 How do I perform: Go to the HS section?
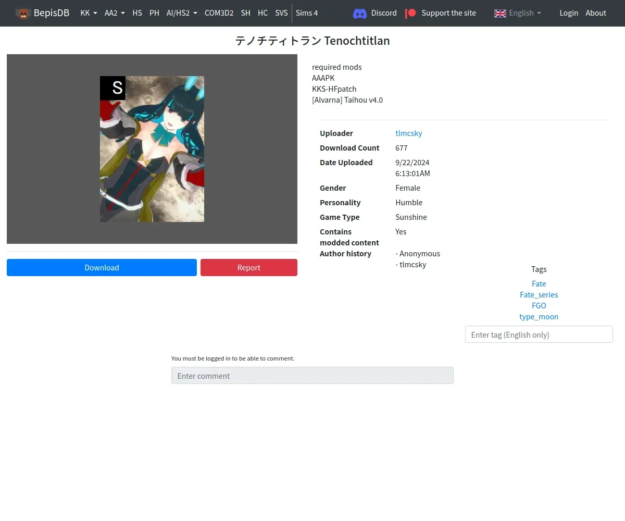click(x=137, y=13)
